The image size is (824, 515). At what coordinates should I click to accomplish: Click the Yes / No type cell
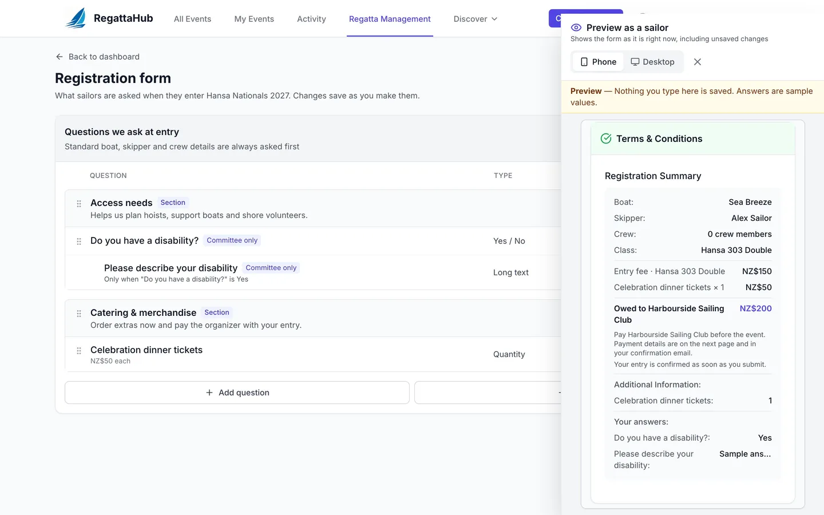(x=509, y=241)
